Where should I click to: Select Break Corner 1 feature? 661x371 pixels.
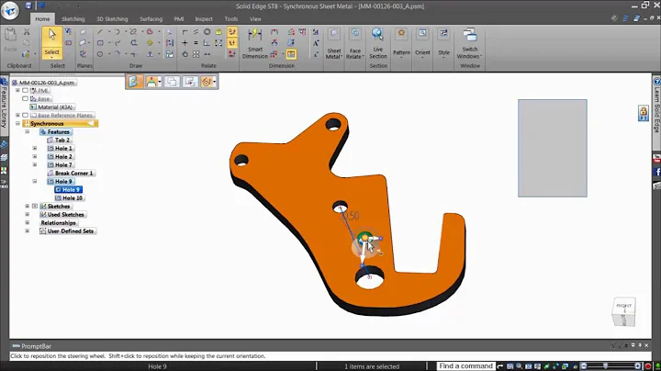click(x=73, y=174)
